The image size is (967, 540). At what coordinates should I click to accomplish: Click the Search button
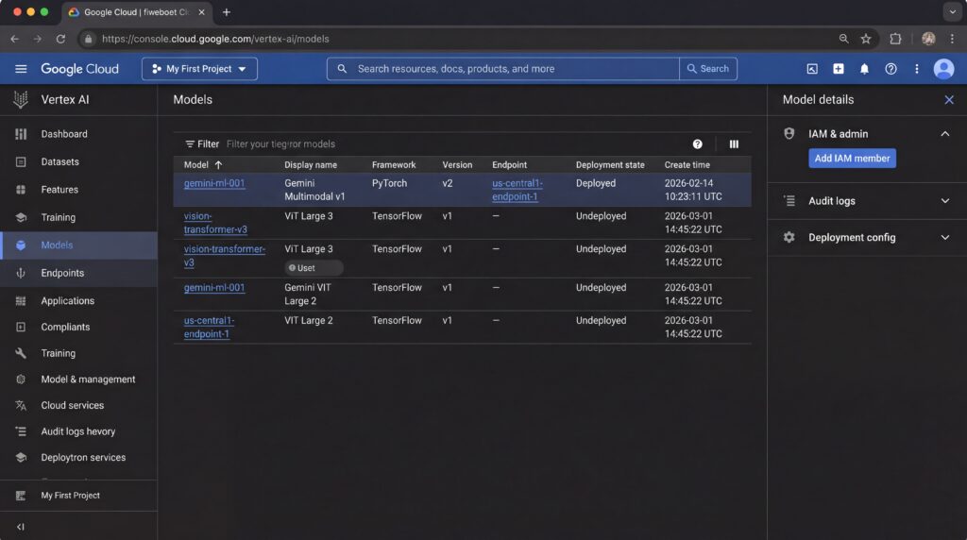click(708, 68)
